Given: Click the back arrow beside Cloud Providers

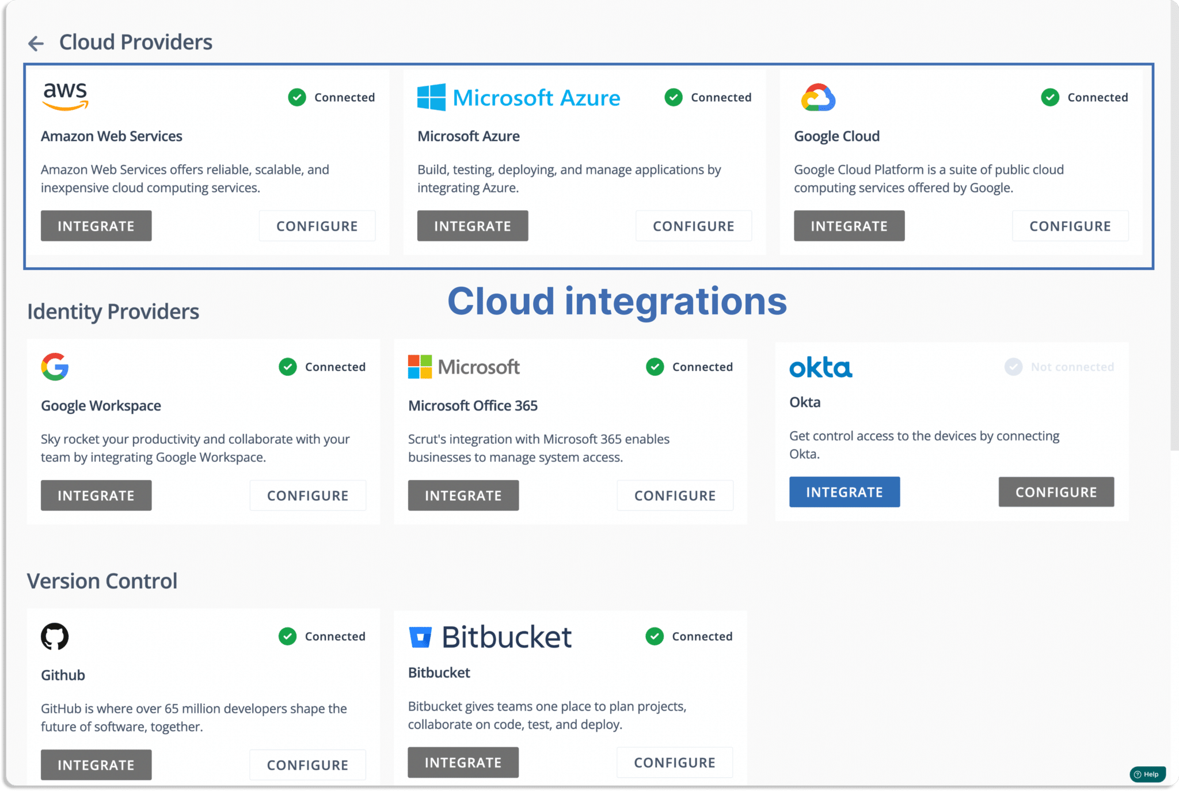Looking at the screenshot, I should tap(36, 43).
